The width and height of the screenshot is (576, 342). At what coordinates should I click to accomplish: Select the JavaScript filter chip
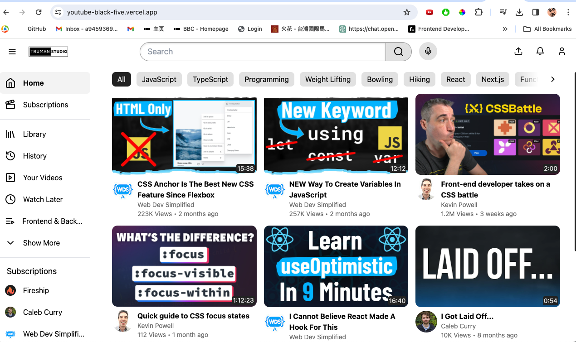(x=159, y=79)
